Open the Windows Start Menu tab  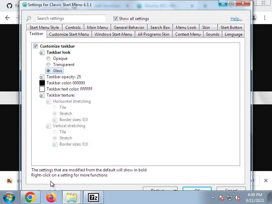pos(113,34)
